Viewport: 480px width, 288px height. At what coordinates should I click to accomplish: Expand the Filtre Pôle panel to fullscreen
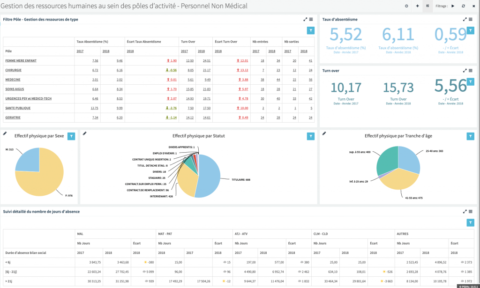305,19
